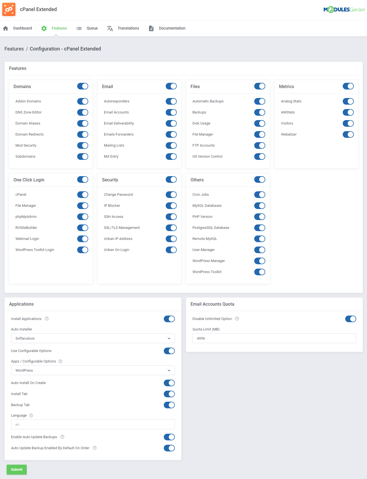Toggle the whole Domains group switch
The height and width of the screenshot is (479, 367).
[x=83, y=86]
